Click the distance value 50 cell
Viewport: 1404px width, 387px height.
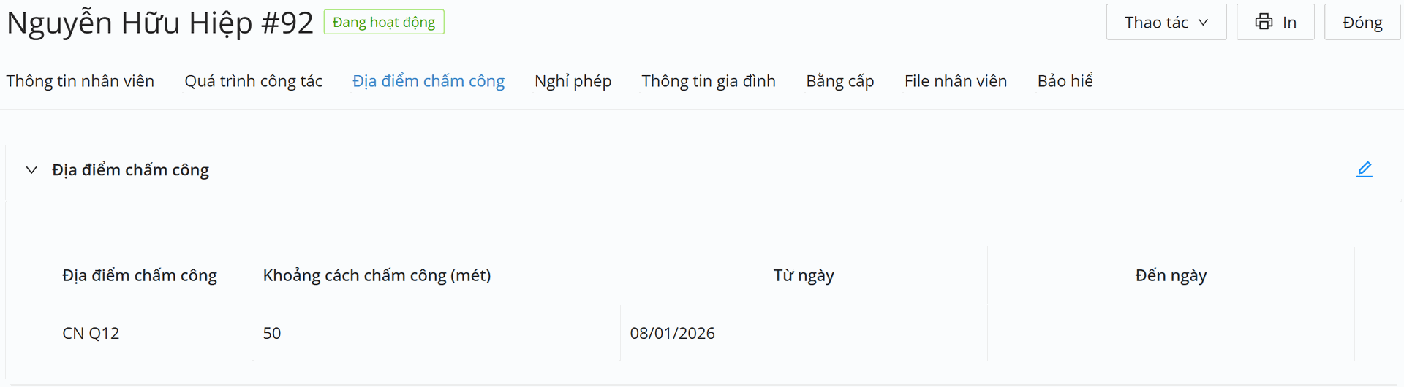[272, 333]
